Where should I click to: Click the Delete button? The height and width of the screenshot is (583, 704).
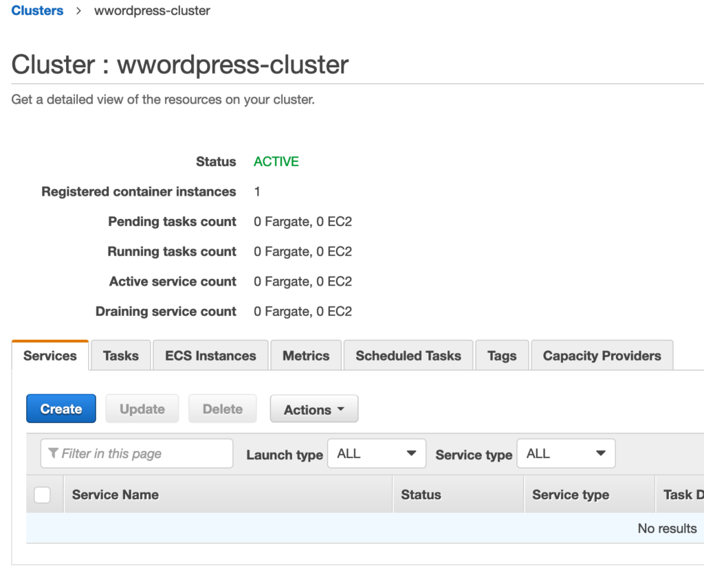tap(223, 409)
